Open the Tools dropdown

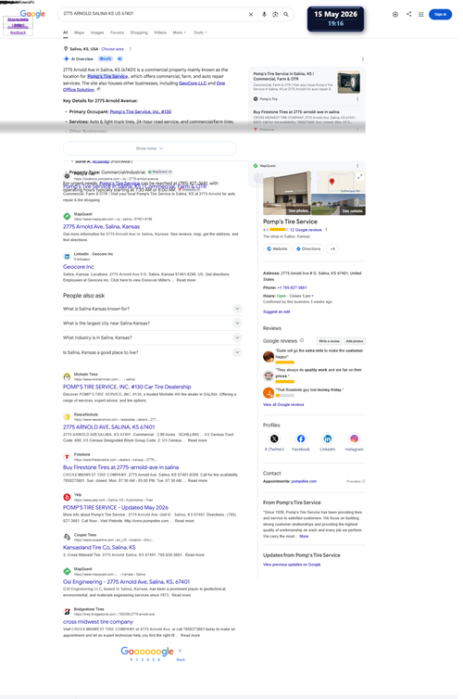click(x=200, y=32)
